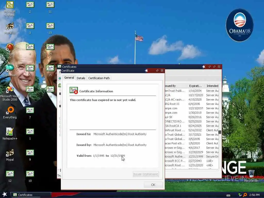This screenshot has width=264, height=198.
Task: Click the clock showing 2:56 PM
Action: tap(254, 195)
